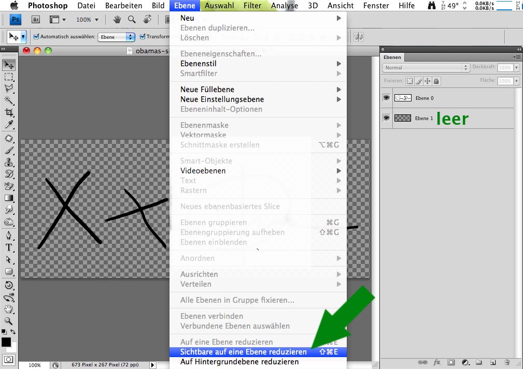Screen dimensions: 523x369
Task: Open the Deckkraft slider dropdown arrow
Action: (x=516, y=68)
